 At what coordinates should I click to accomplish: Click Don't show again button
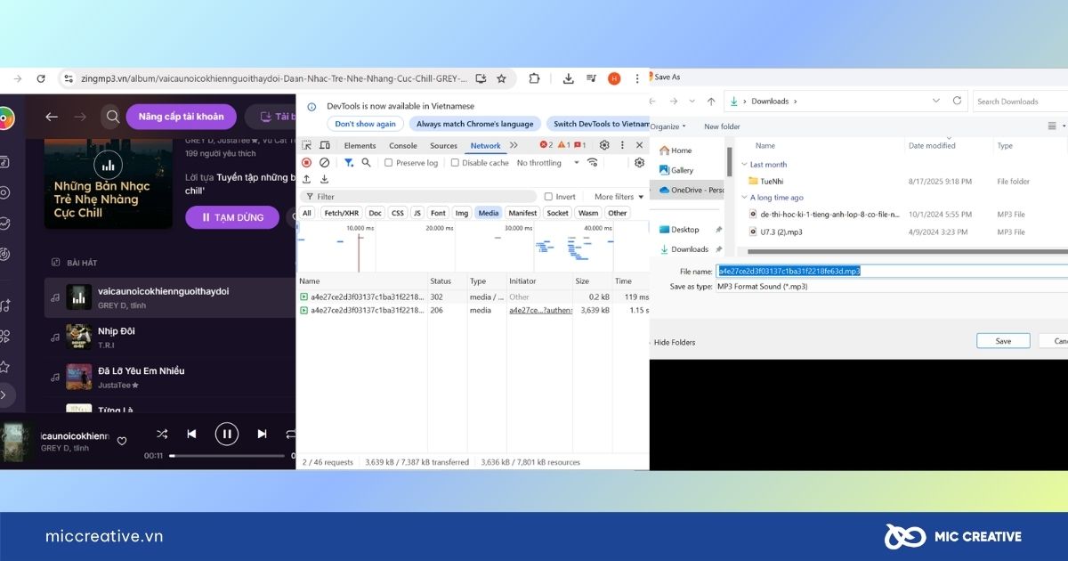(365, 124)
